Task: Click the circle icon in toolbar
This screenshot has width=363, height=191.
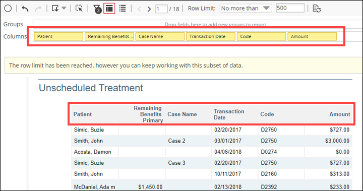Action: 8,9
